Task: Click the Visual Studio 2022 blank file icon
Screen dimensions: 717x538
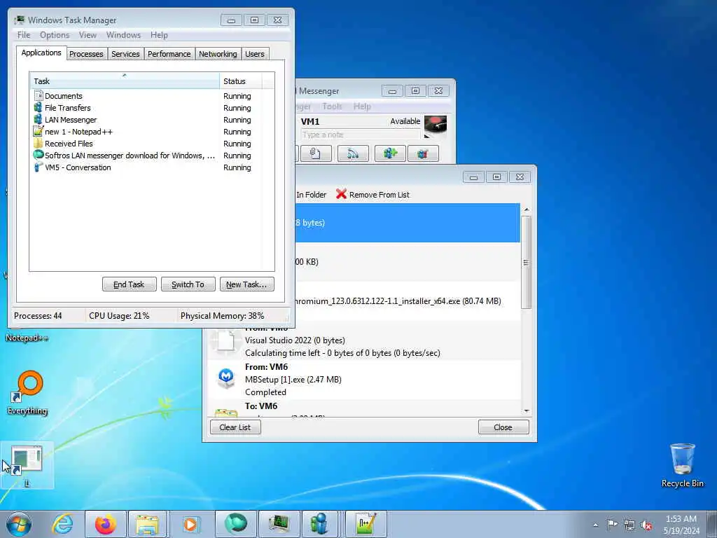Action: pos(226,340)
